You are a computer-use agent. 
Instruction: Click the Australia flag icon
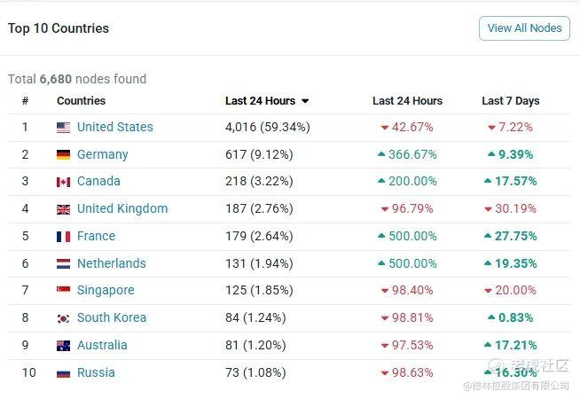(x=63, y=346)
